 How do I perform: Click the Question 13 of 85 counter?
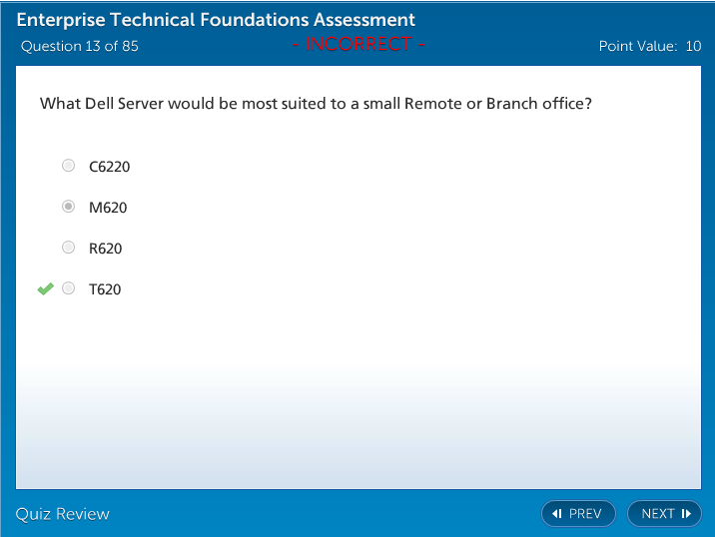click(x=80, y=46)
